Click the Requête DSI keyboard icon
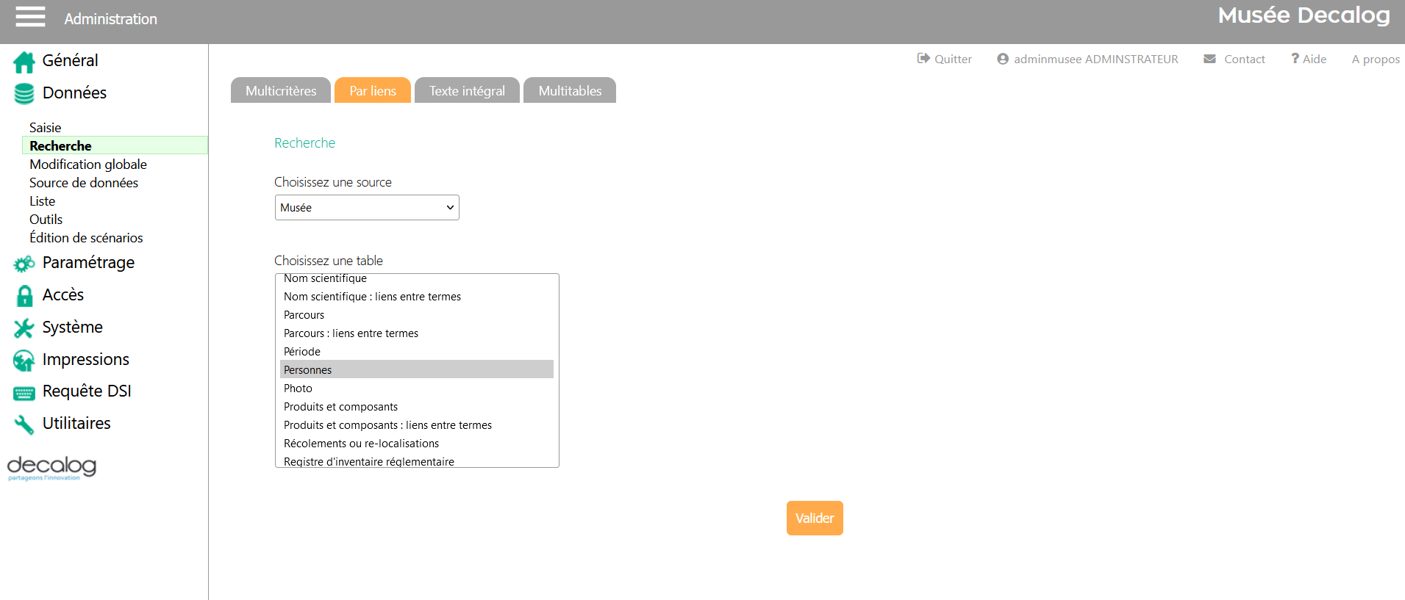The height and width of the screenshot is (600, 1405). [x=24, y=393]
